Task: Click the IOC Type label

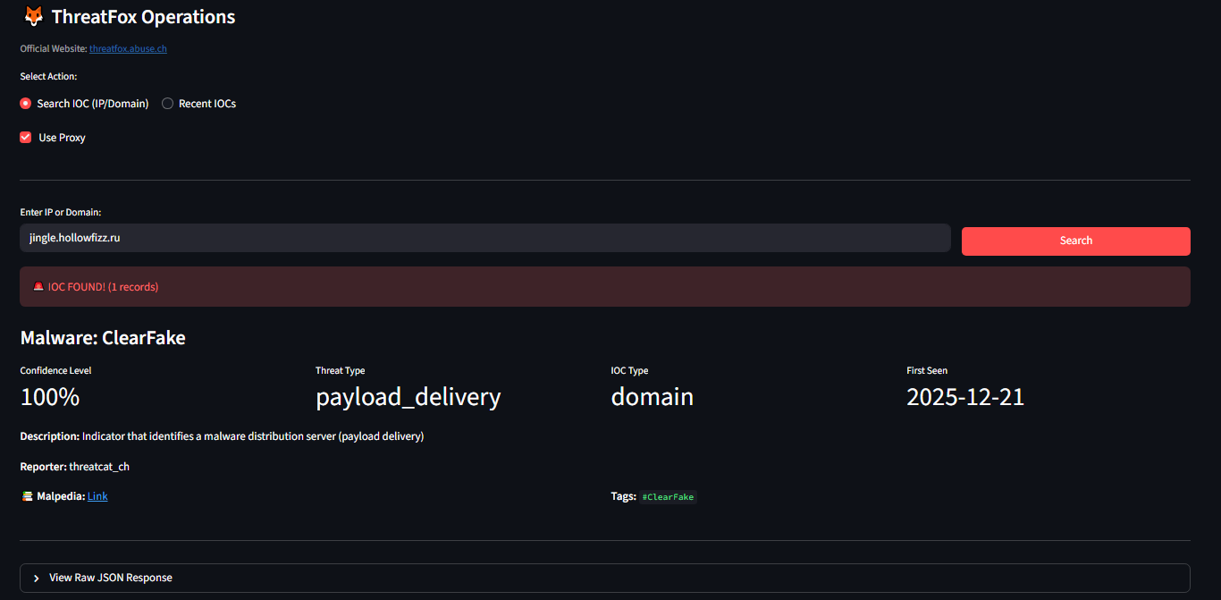Action: coord(630,370)
